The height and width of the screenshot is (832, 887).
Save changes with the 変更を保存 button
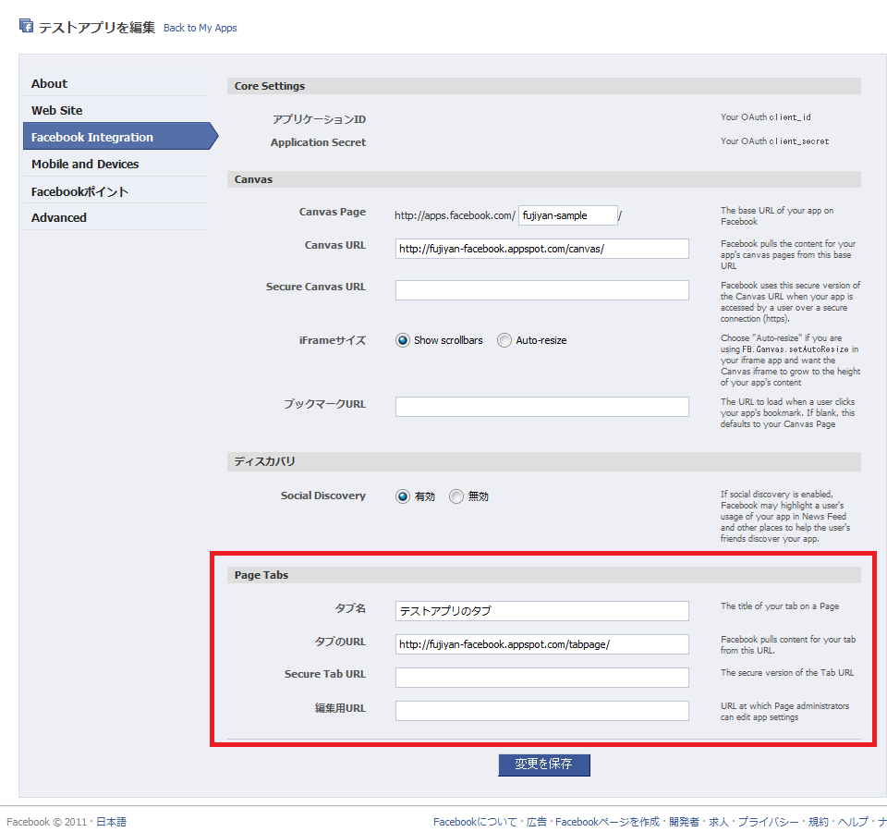[544, 765]
